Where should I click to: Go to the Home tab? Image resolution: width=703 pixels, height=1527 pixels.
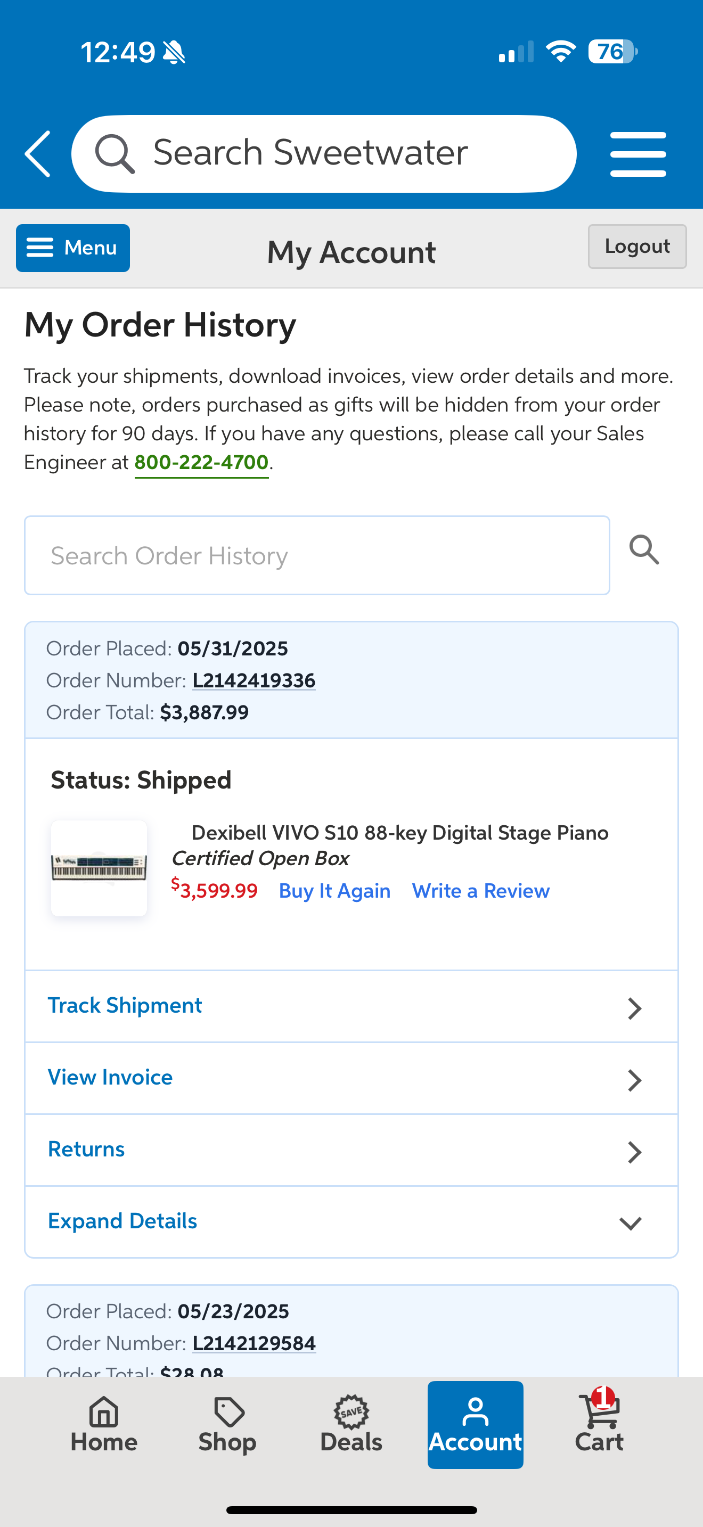104,1424
